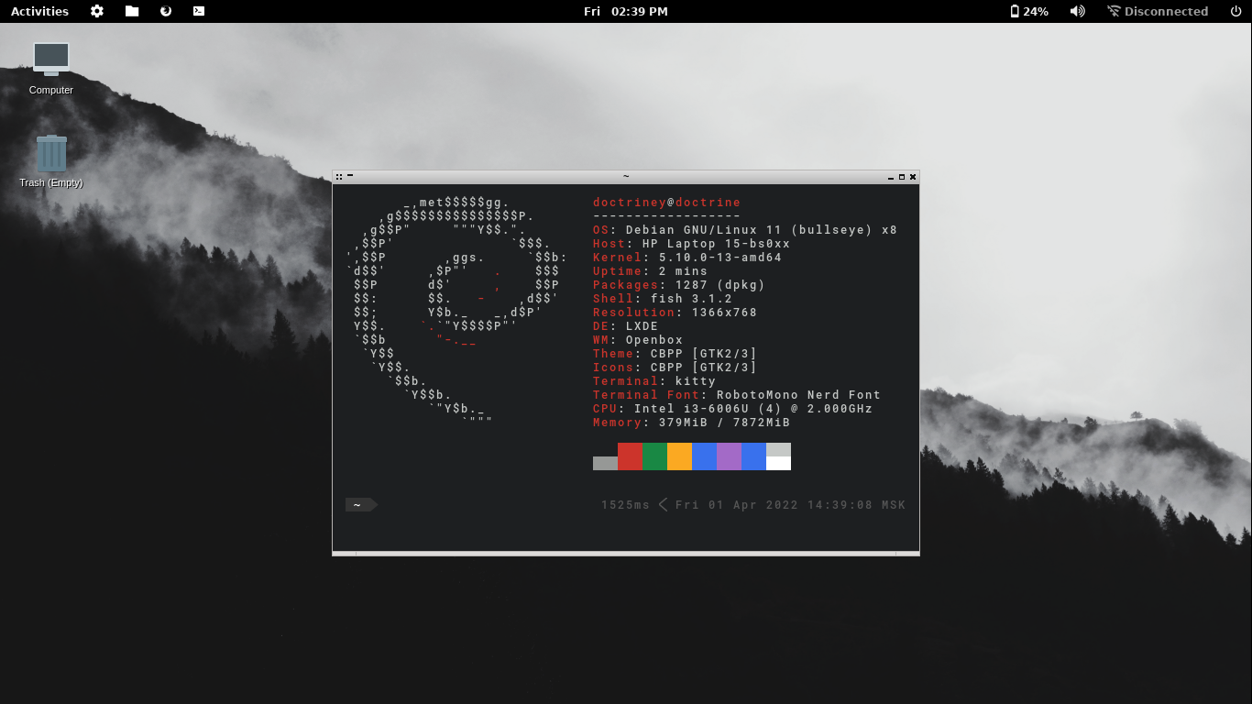Screen dimensions: 1252x704
Task: Click the Uptime: 2 mins line
Action: coord(650,271)
